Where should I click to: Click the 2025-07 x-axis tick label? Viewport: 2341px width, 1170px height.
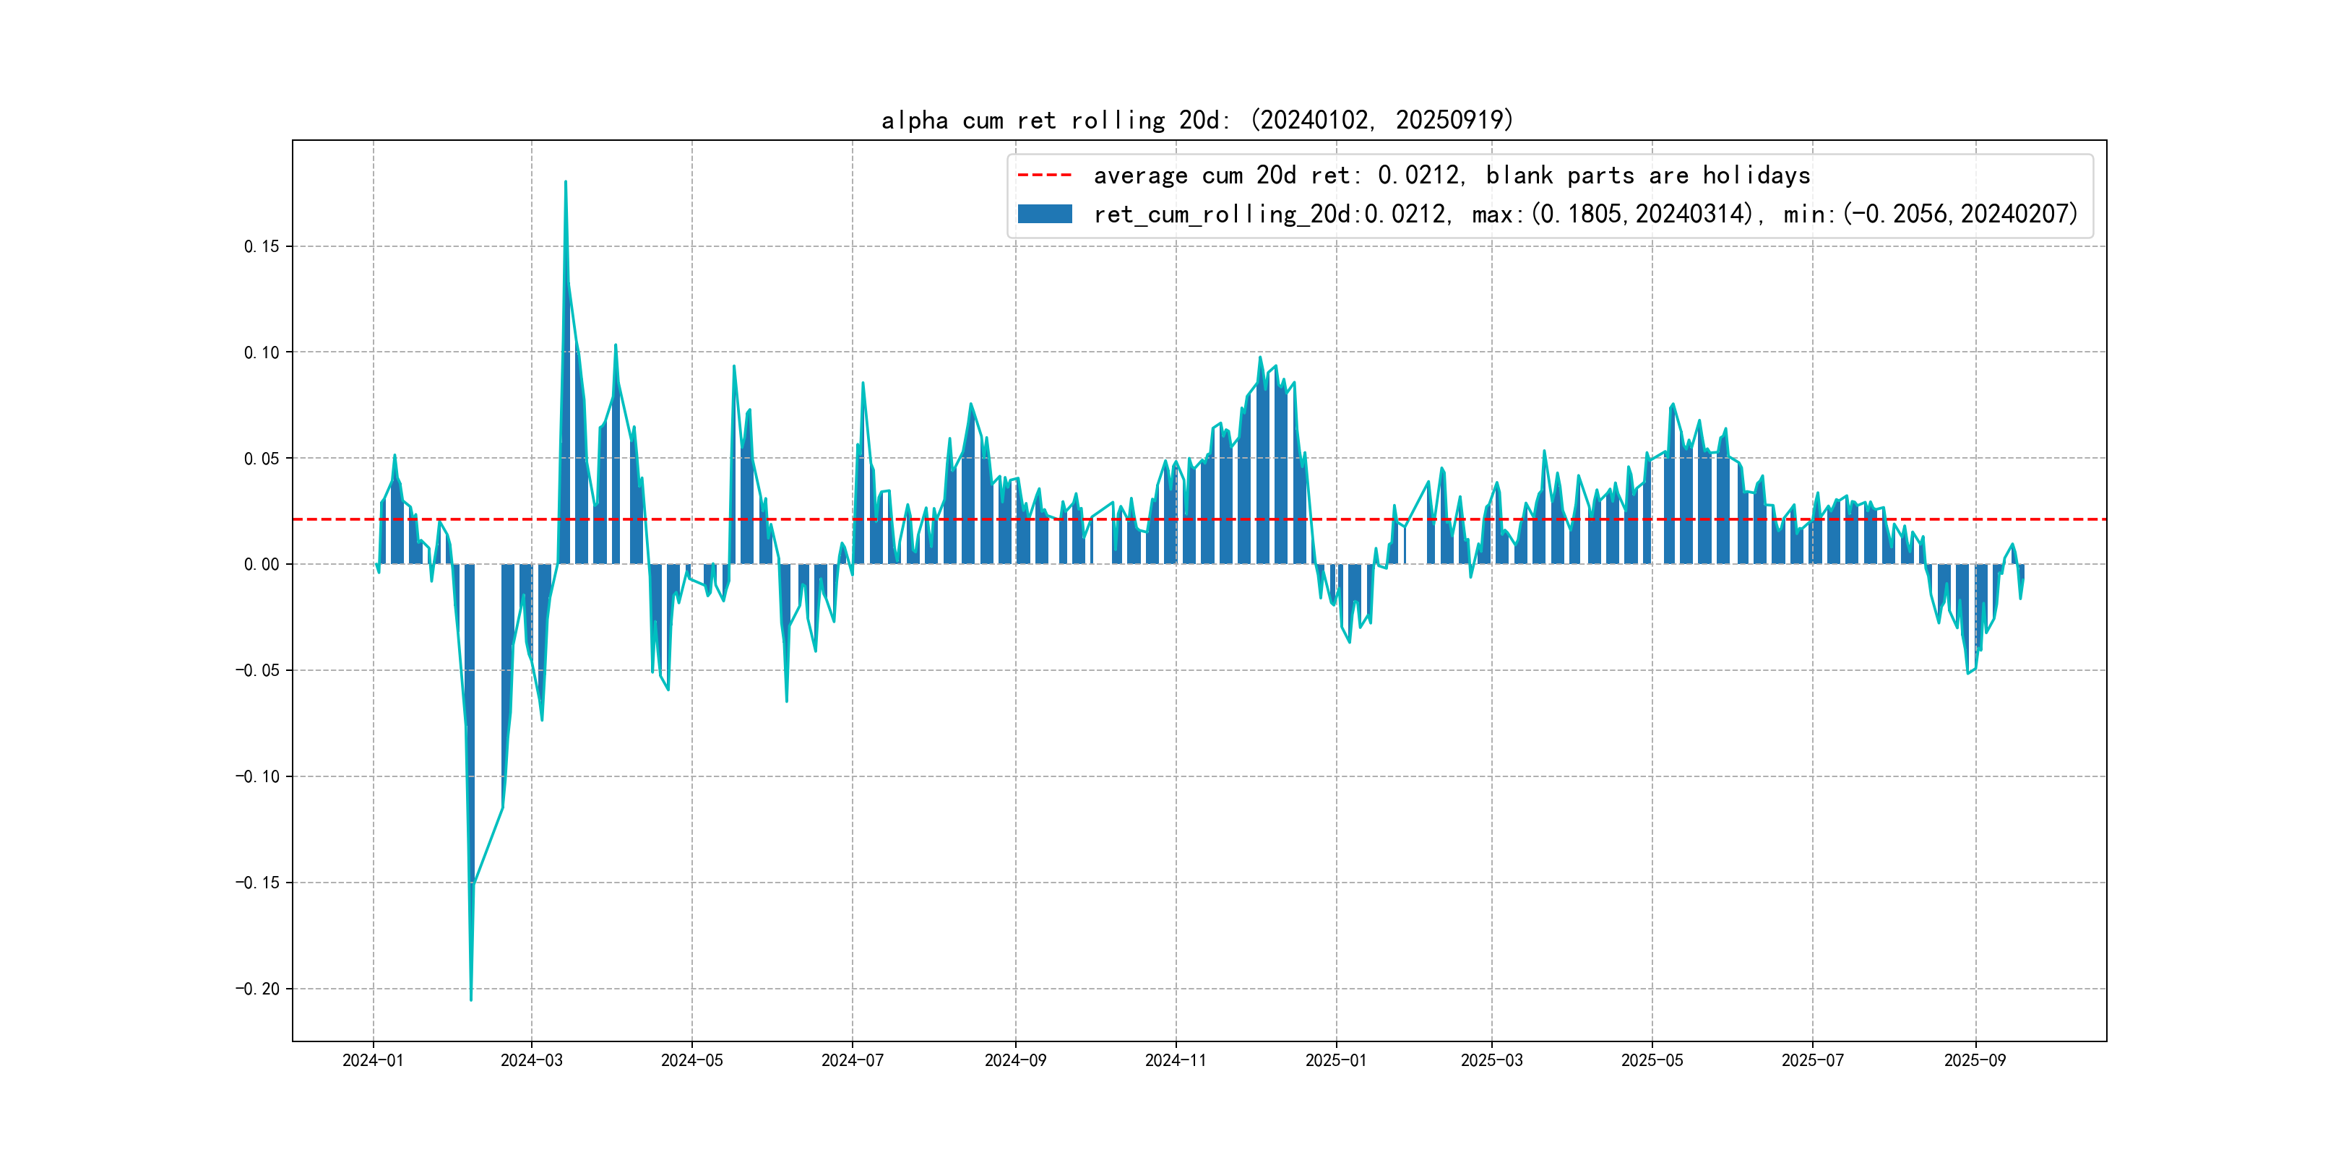[1813, 1060]
